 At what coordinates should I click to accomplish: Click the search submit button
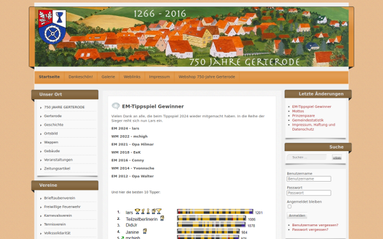(x=337, y=158)
